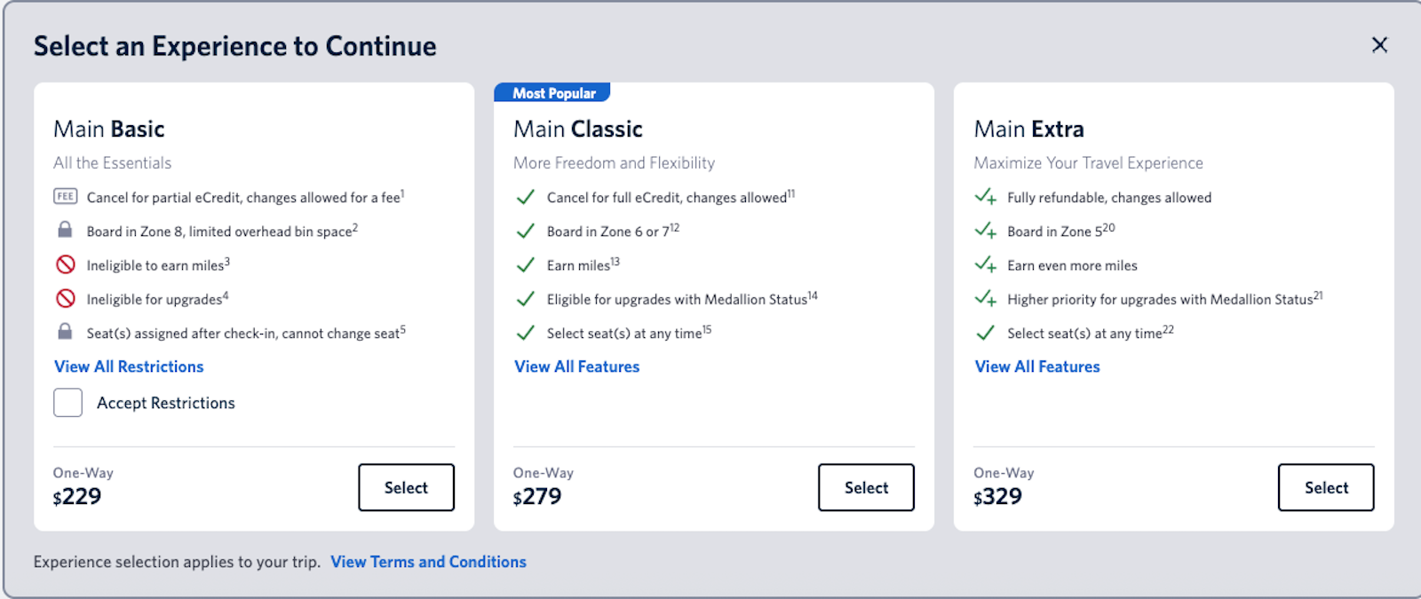1421x599 pixels.
Task: Click the Most Popular badge
Action: [553, 93]
